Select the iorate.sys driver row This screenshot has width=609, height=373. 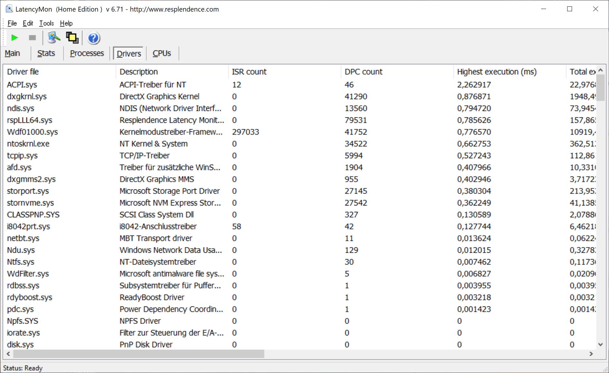coord(300,333)
